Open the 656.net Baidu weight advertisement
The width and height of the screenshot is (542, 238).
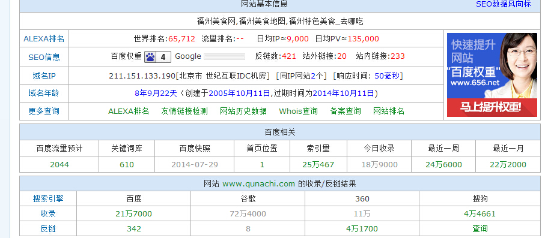point(492,75)
